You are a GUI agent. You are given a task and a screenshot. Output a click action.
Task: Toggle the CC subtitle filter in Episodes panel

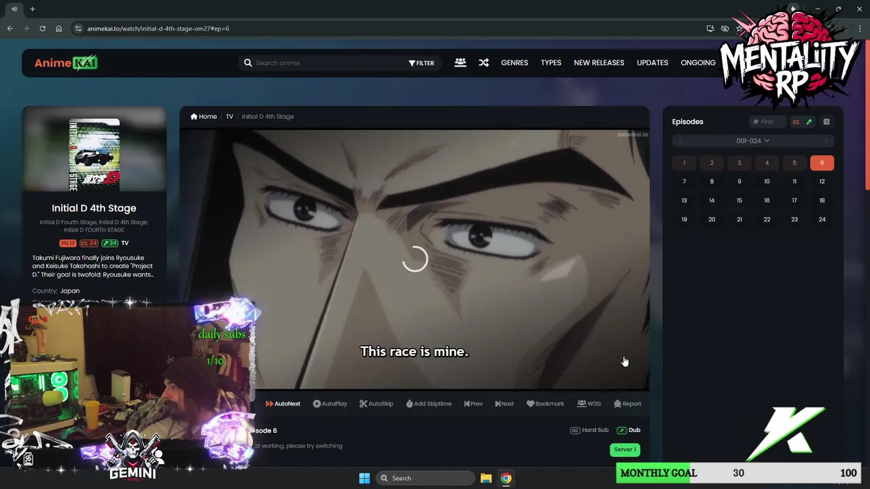point(796,122)
